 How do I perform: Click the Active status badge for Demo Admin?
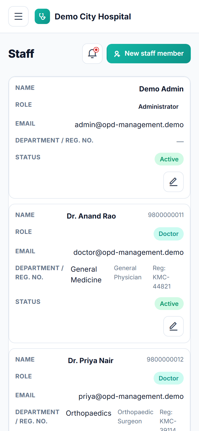coord(169,159)
